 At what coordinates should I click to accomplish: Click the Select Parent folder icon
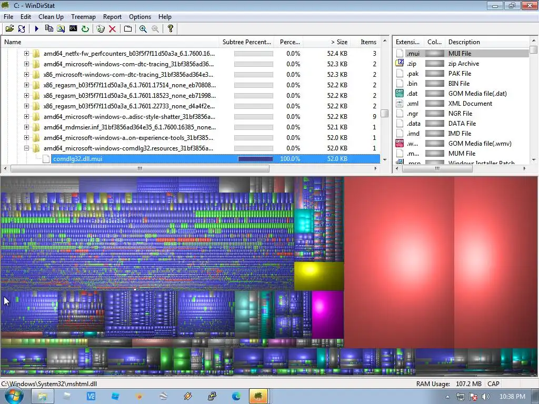128,28
